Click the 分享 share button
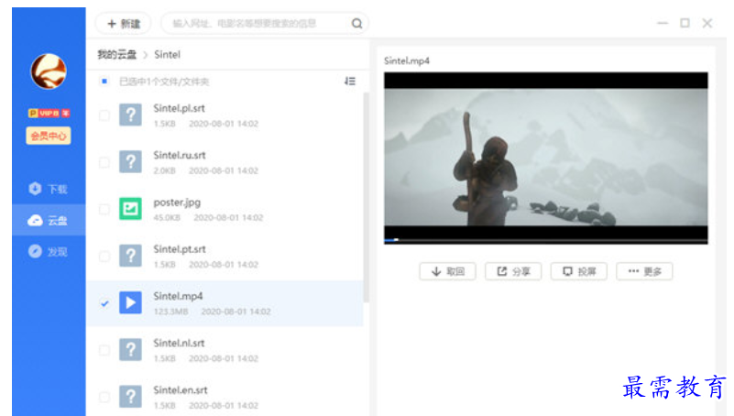 click(513, 271)
